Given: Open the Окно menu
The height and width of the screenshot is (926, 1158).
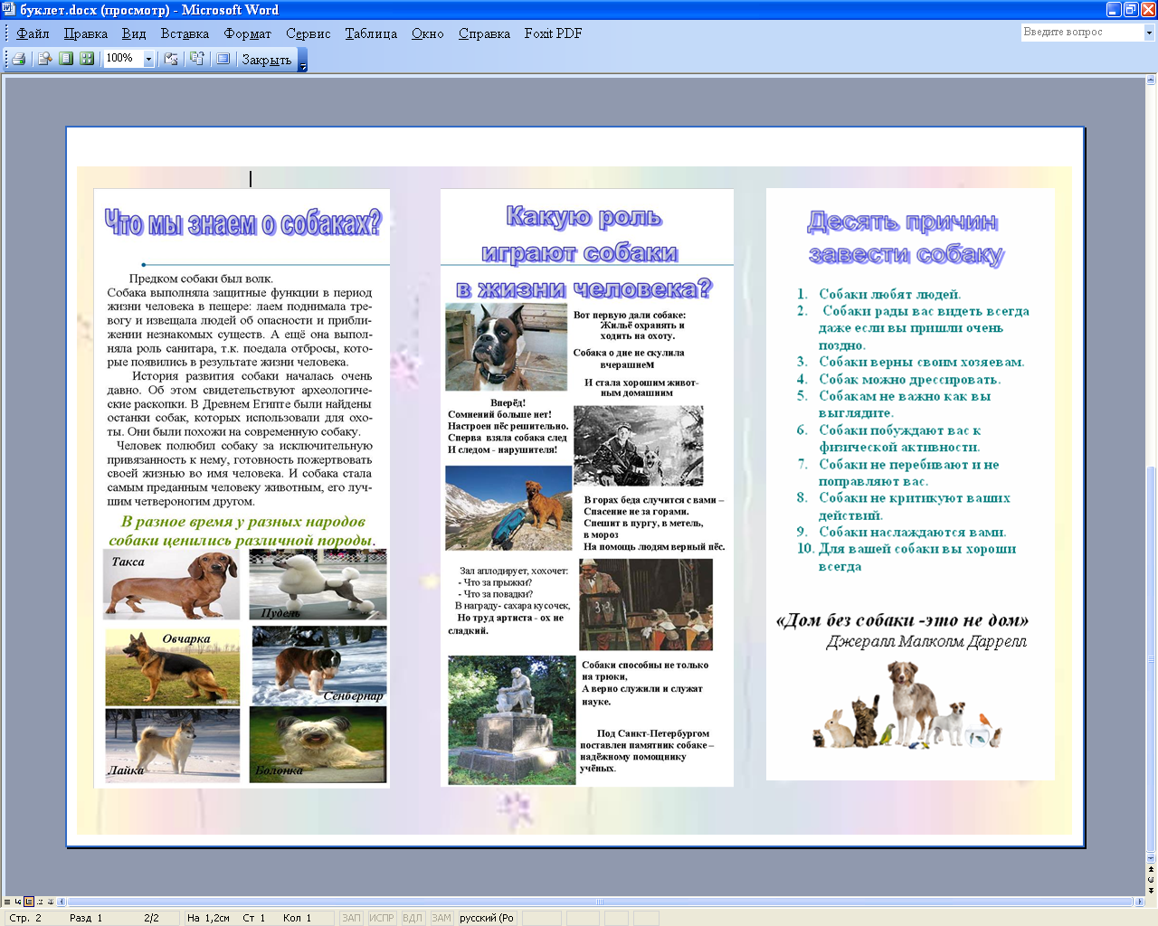Looking at the screenshot, I should click(x=428, y=33).
